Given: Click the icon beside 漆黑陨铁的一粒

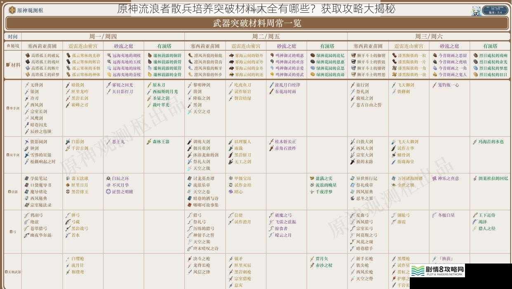Looking at the screenshot, I should (x=394, y=55).
